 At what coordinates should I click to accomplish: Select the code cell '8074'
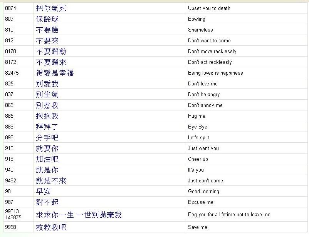click(x=10, y=8)
